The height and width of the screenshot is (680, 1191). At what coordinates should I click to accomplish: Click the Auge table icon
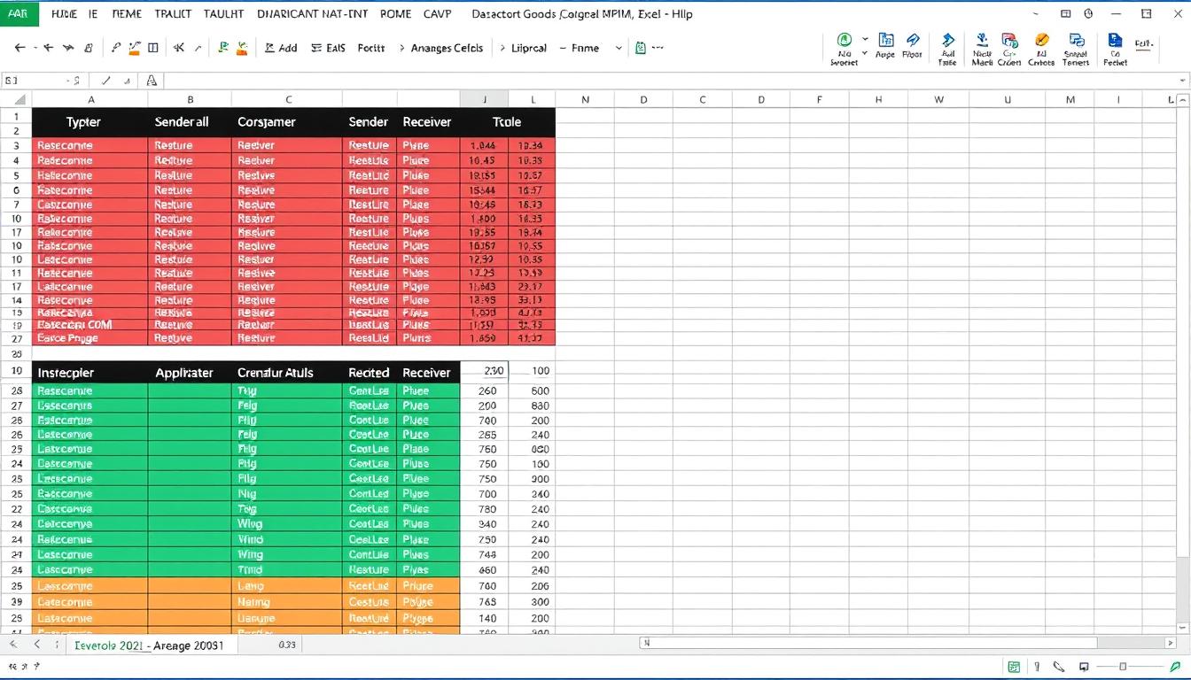point(885,40)
